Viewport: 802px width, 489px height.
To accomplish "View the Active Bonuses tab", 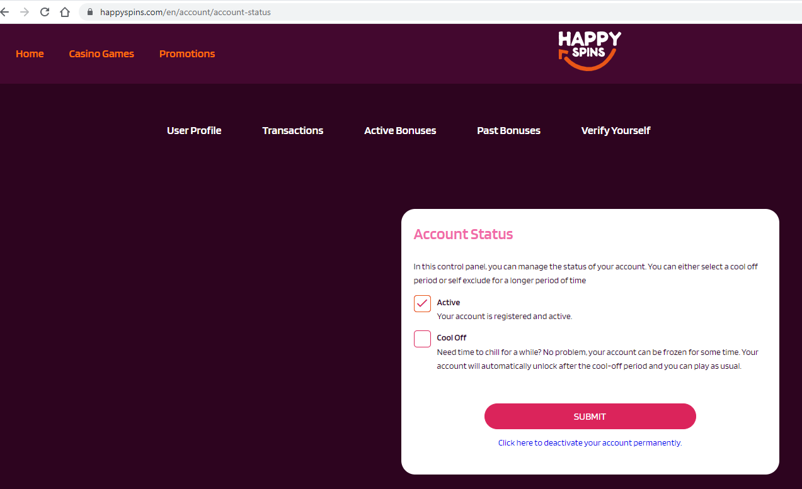I will pyautogui.click(x=400, y=131).
